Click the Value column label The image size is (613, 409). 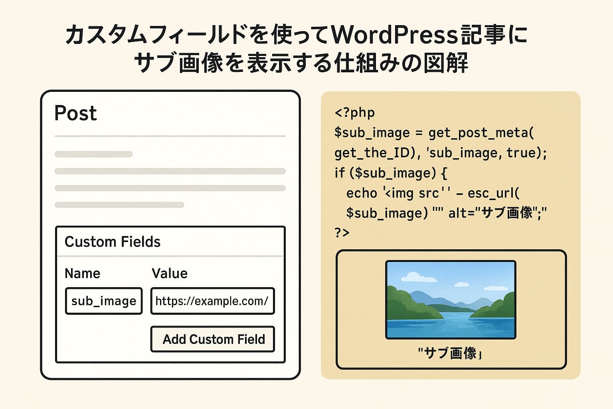pyautogui.click(x=170, y=273)
